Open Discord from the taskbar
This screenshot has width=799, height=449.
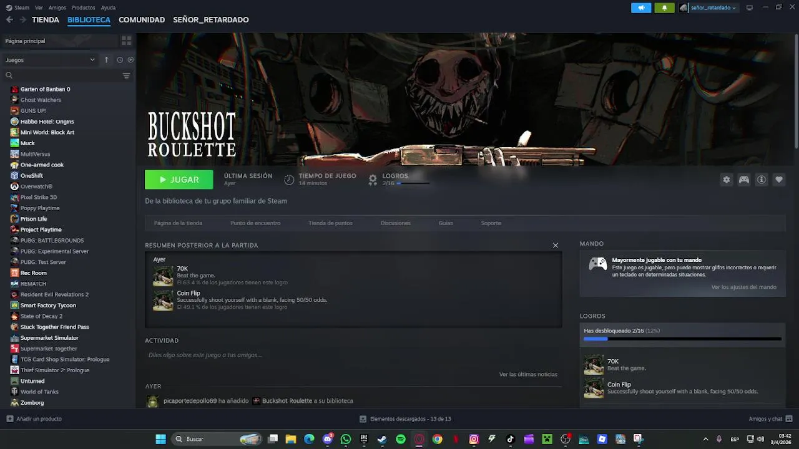click(328, 439)
